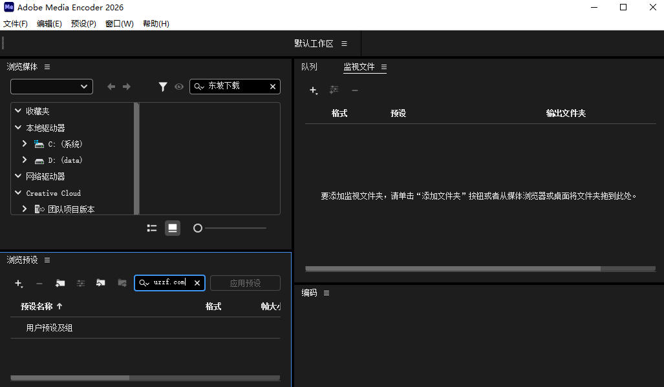Click the uzzf.com preset search field

pyautogui.click(x=171, y=282)
